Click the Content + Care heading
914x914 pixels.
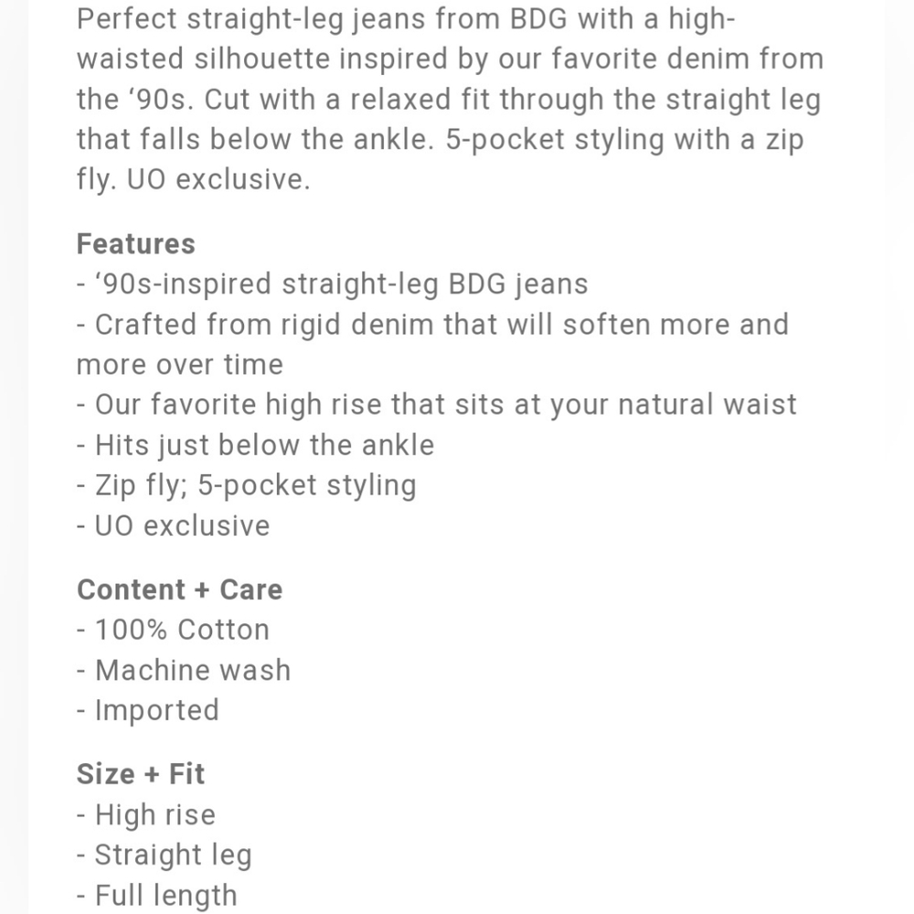click(x=179, y=590)
